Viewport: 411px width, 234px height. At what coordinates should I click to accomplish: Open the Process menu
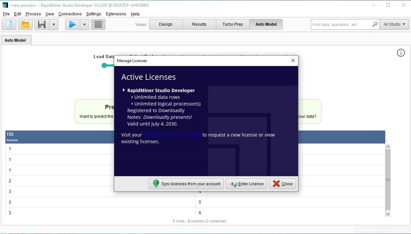pyautogui.click(x=33, y=14)
